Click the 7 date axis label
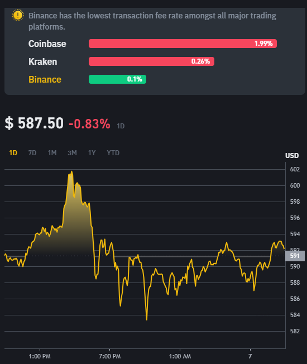 tap(250, 356)
